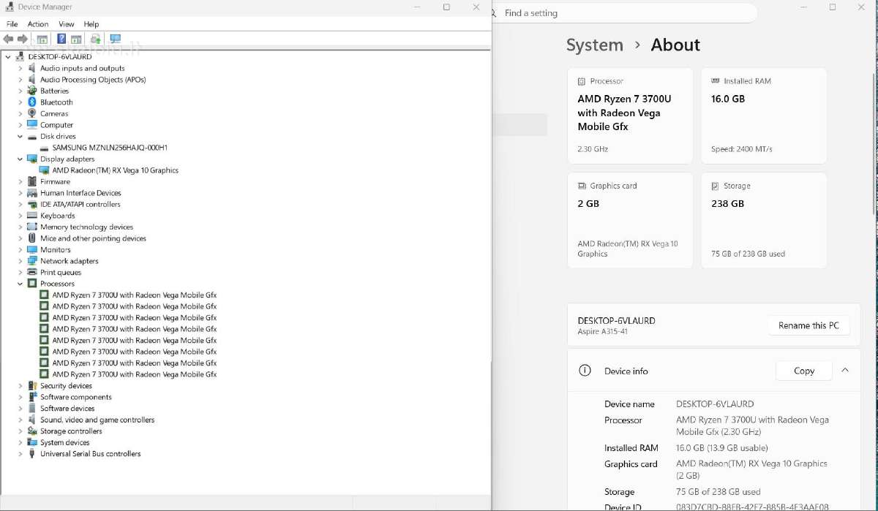Click the Display adapters category icon
This screenshot has height=511, width=878.
[x=32, y=159]
